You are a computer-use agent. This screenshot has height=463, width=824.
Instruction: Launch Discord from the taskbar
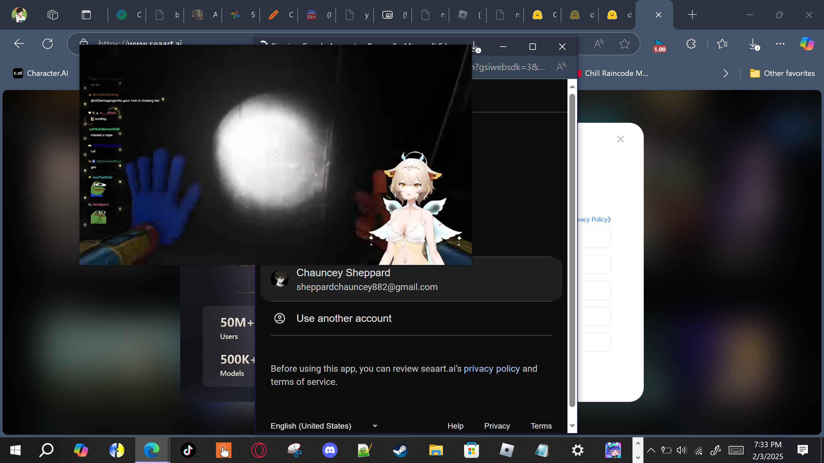pos(330,450)
